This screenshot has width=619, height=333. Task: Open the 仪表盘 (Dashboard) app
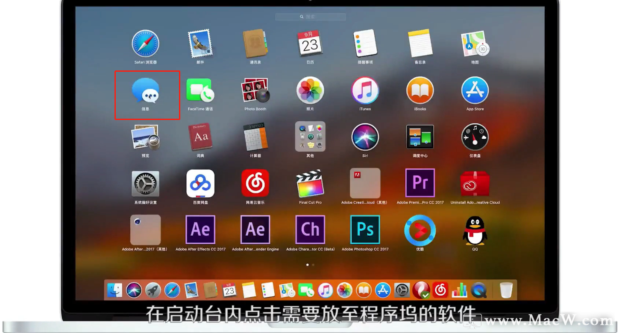pyautogui.click(x=475, y=137)
